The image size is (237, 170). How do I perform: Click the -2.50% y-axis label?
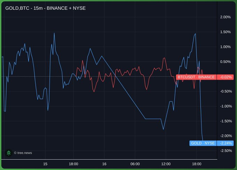point(226,150)
